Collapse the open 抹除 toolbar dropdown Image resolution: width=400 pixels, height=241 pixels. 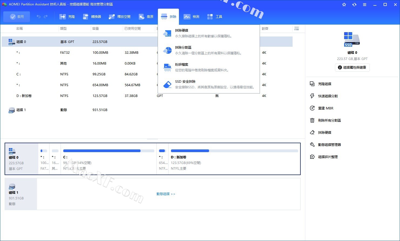pyautogui.click(x=168, y=17)
